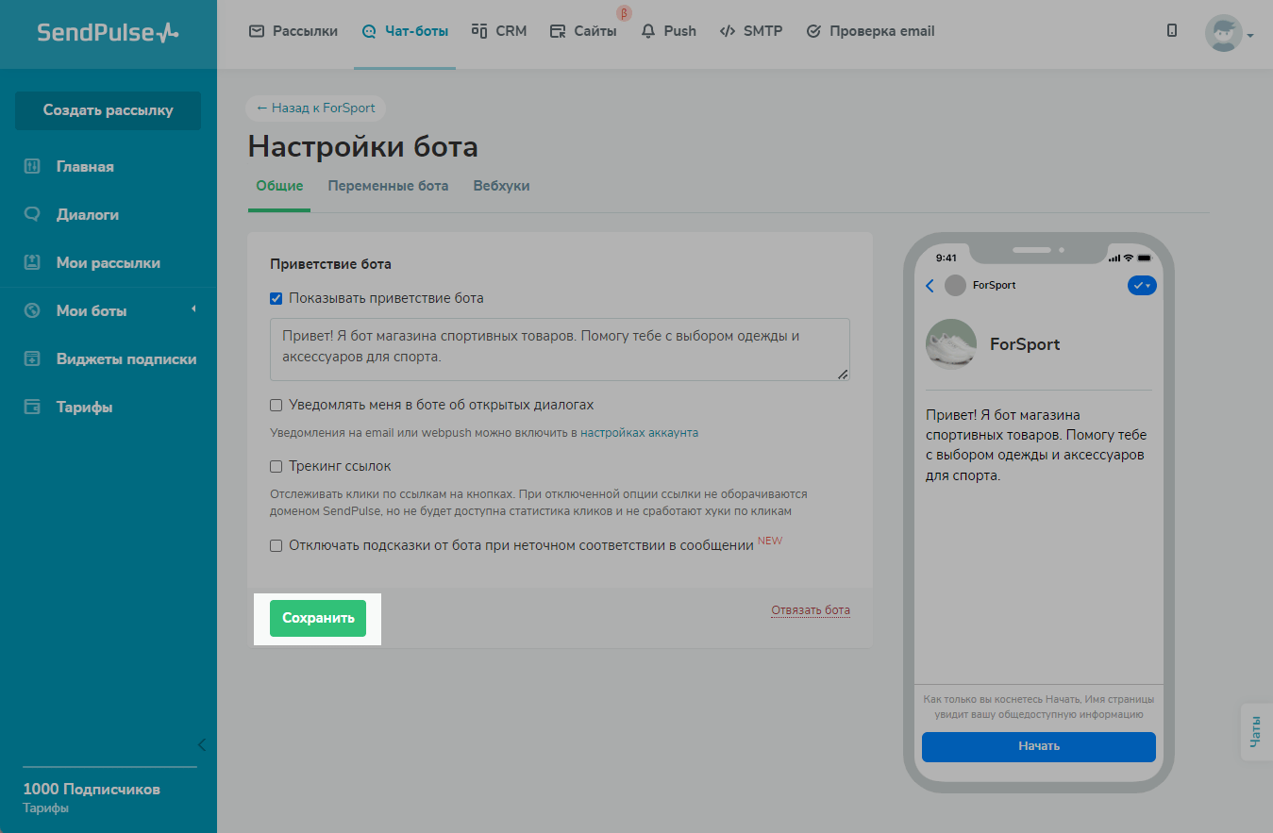Viewport: 1273px width, 833px height.
Task: Enable Отключать подсказки от бота checkbox
Action: (x=276, y=545)
